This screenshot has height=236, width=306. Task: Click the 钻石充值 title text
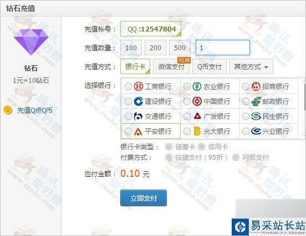(21, 8)
